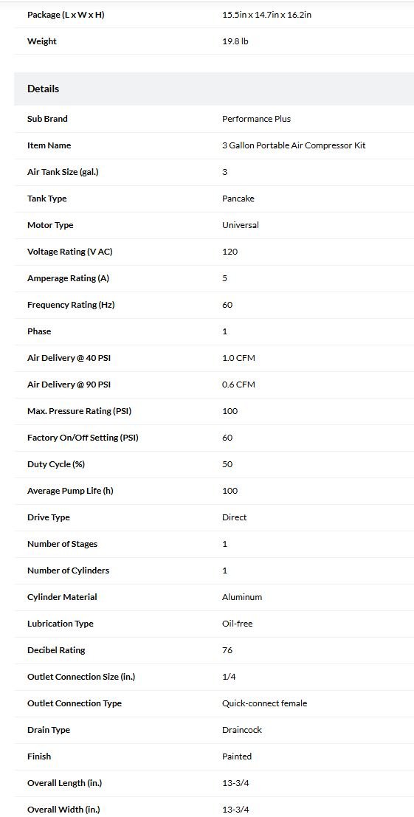The height and width of the screenshot is (817, 414).
Task: Click the Tank Type row label
Action: coord(47,199)
